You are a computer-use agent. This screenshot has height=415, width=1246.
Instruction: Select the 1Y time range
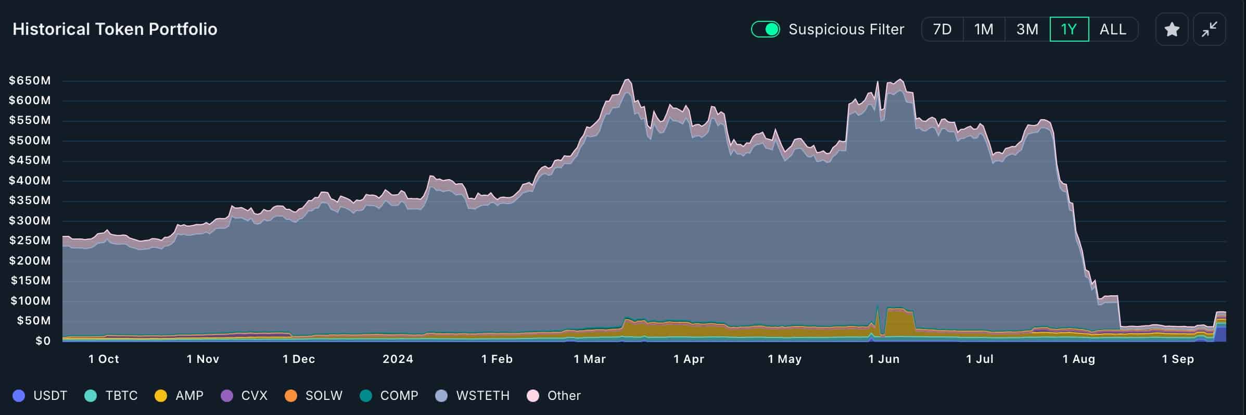point(1069,29)
